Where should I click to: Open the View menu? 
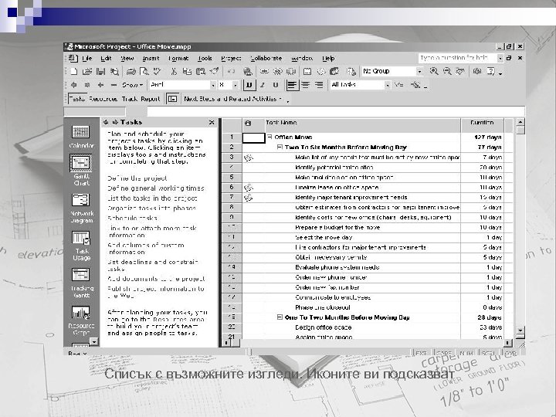coord(127,59)
